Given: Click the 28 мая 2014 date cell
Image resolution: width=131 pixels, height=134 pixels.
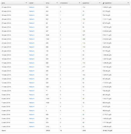Looking at the screenshot, I should (6, 19).
